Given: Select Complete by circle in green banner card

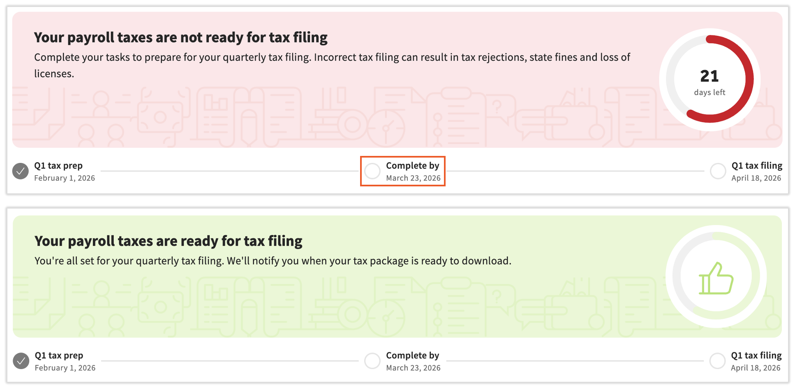Looking at the screenshot, I should click(x=372, y=361).
